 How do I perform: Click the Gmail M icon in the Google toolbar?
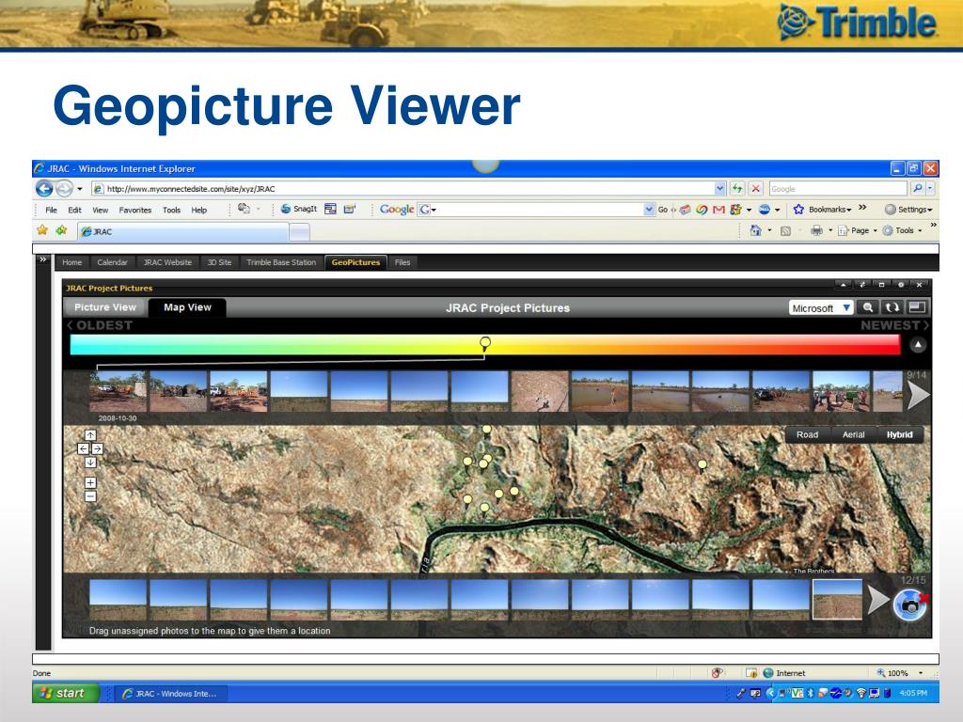718,210
